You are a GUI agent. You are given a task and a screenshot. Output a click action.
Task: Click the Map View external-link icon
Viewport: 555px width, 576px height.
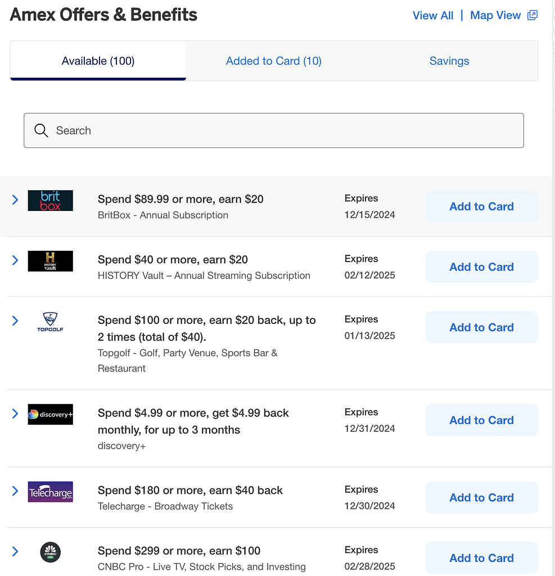pyautogui.click(x=533, y=15)
